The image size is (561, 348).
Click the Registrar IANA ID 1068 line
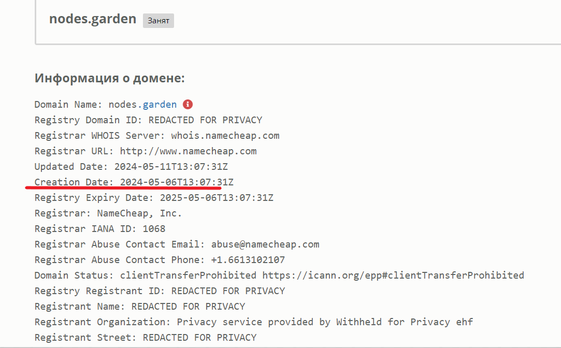coord(100,229)
